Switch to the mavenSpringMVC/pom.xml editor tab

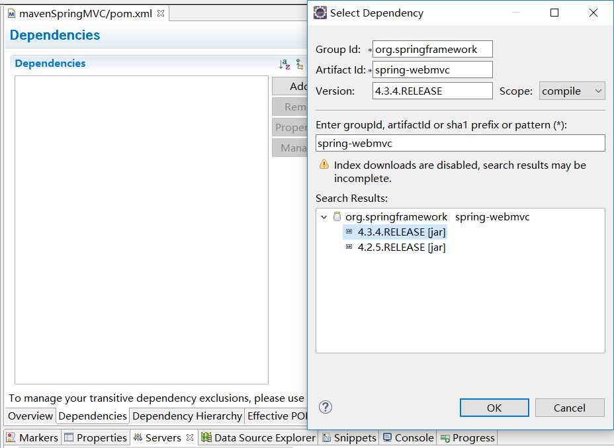point(85,14)
